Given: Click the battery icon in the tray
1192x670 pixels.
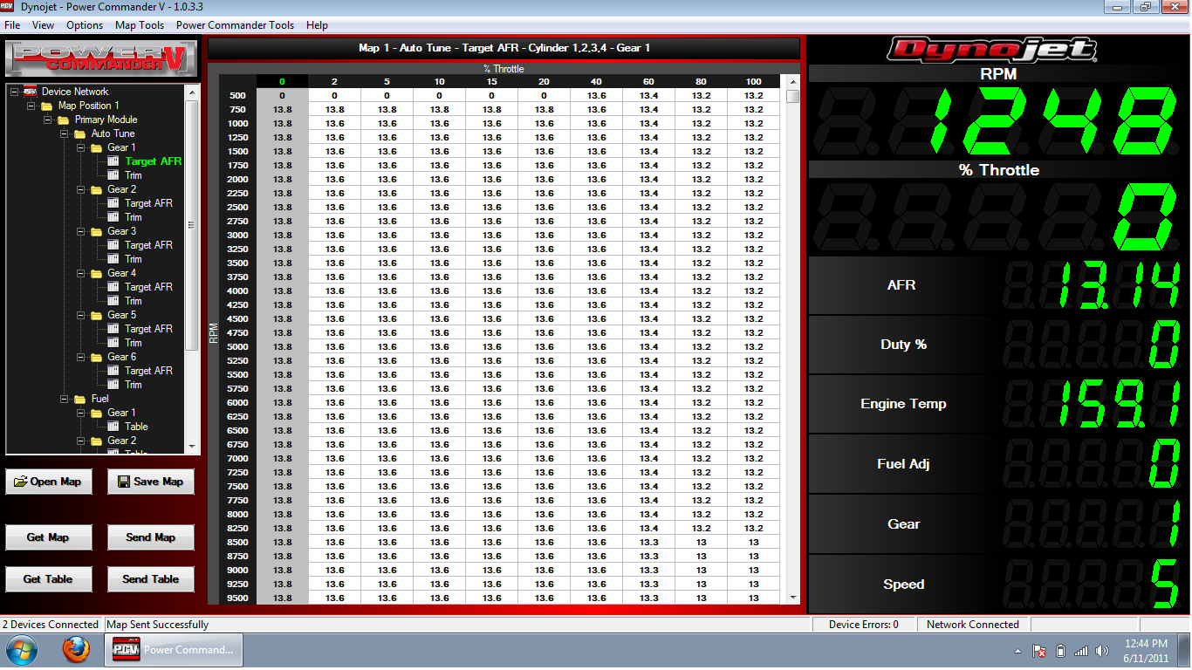Looking at the screenshot, I should tap(1061, 651).
